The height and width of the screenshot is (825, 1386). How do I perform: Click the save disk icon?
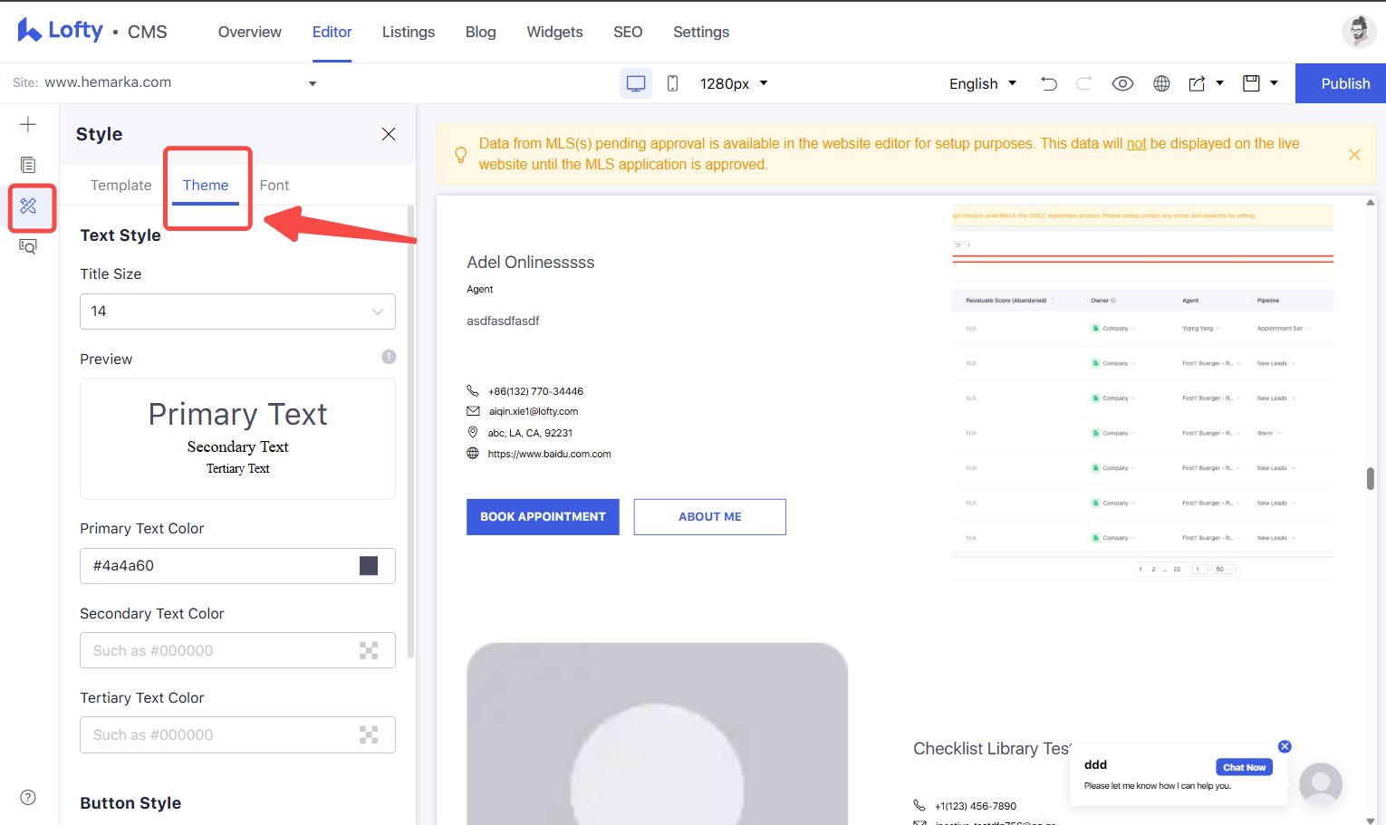tap(1251, 83)
